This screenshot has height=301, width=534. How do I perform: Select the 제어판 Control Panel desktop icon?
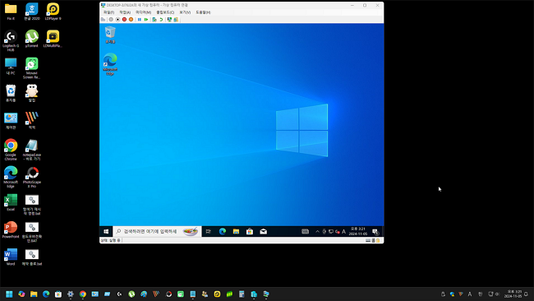pos(11,121)
